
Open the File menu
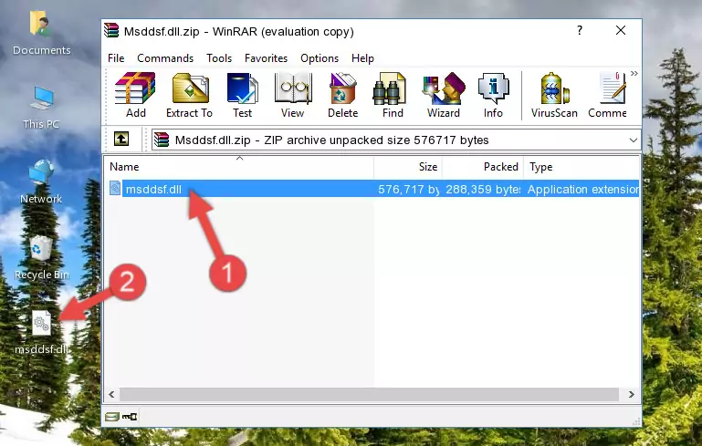pyautogui.click(x=116, y=58)
